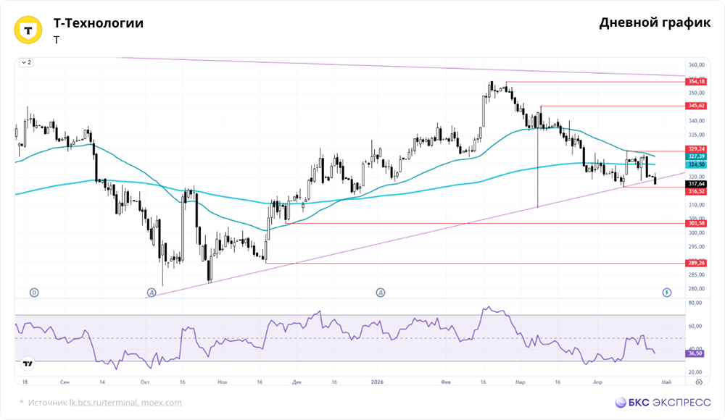The height and width of the screenshot is (420, 725).
Task: Click the 80,00 RSI axis tick
Action: click(695, 303)
